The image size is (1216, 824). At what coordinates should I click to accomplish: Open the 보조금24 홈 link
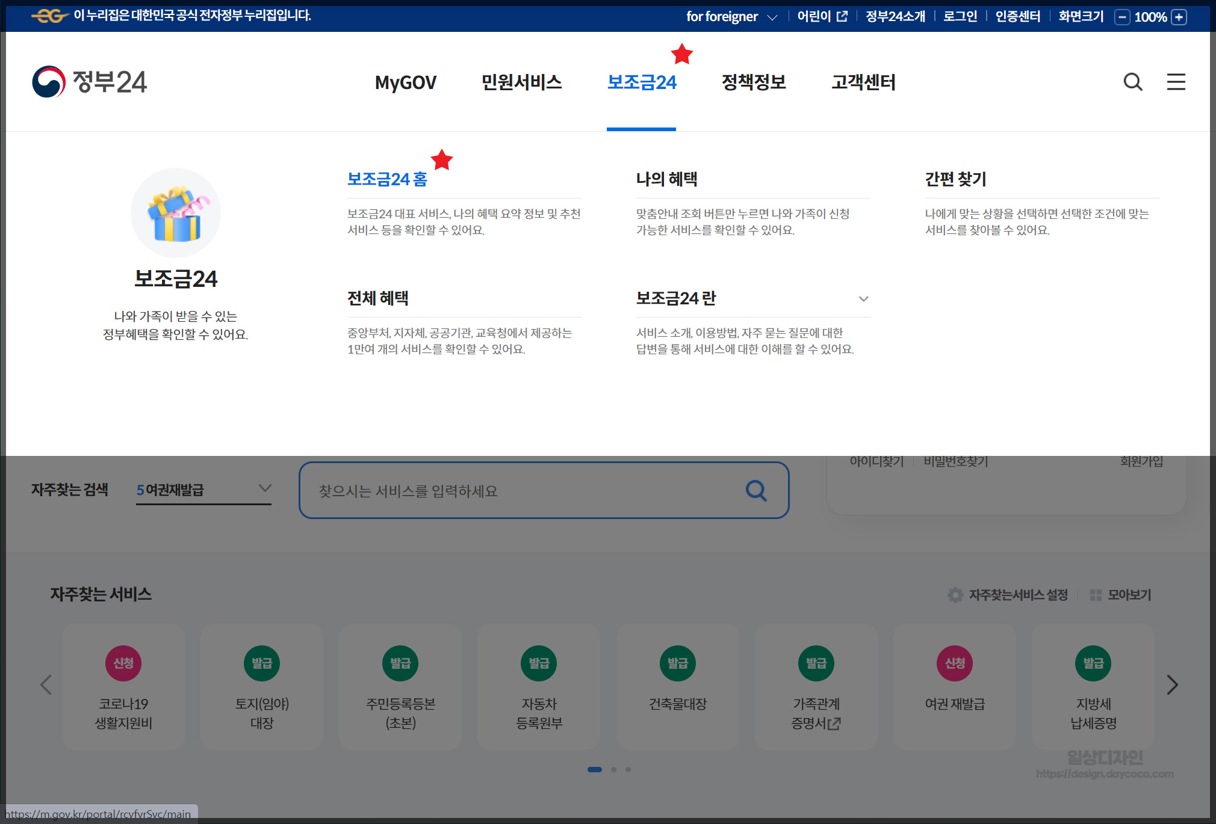pos(387,179)
